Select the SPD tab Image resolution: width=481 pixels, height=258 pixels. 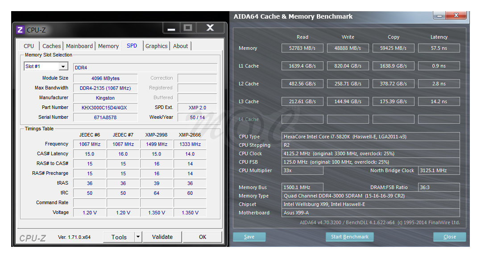pyautogui.click(x=132, y=45)
